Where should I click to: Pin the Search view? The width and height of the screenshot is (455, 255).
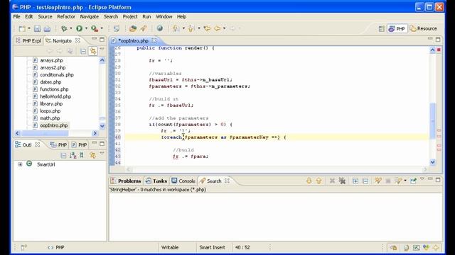click(413, 181)
